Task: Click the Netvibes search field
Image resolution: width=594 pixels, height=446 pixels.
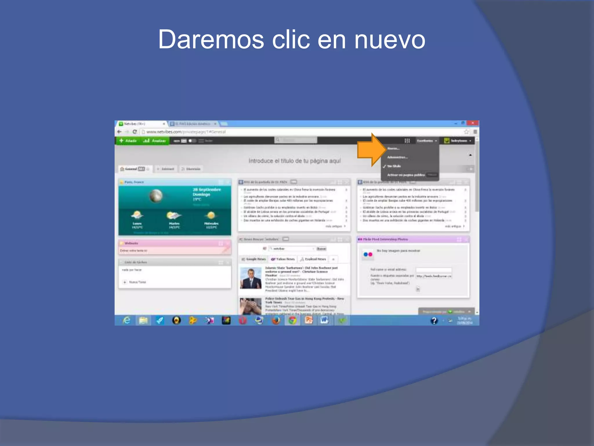Action: [296, 140]
